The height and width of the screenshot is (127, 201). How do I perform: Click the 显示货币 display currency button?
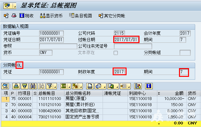click(51, 16)
